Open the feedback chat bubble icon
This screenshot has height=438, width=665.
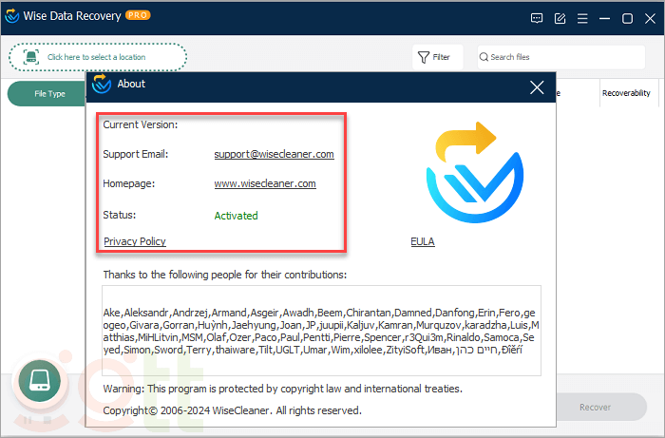(x=537, y=18)
